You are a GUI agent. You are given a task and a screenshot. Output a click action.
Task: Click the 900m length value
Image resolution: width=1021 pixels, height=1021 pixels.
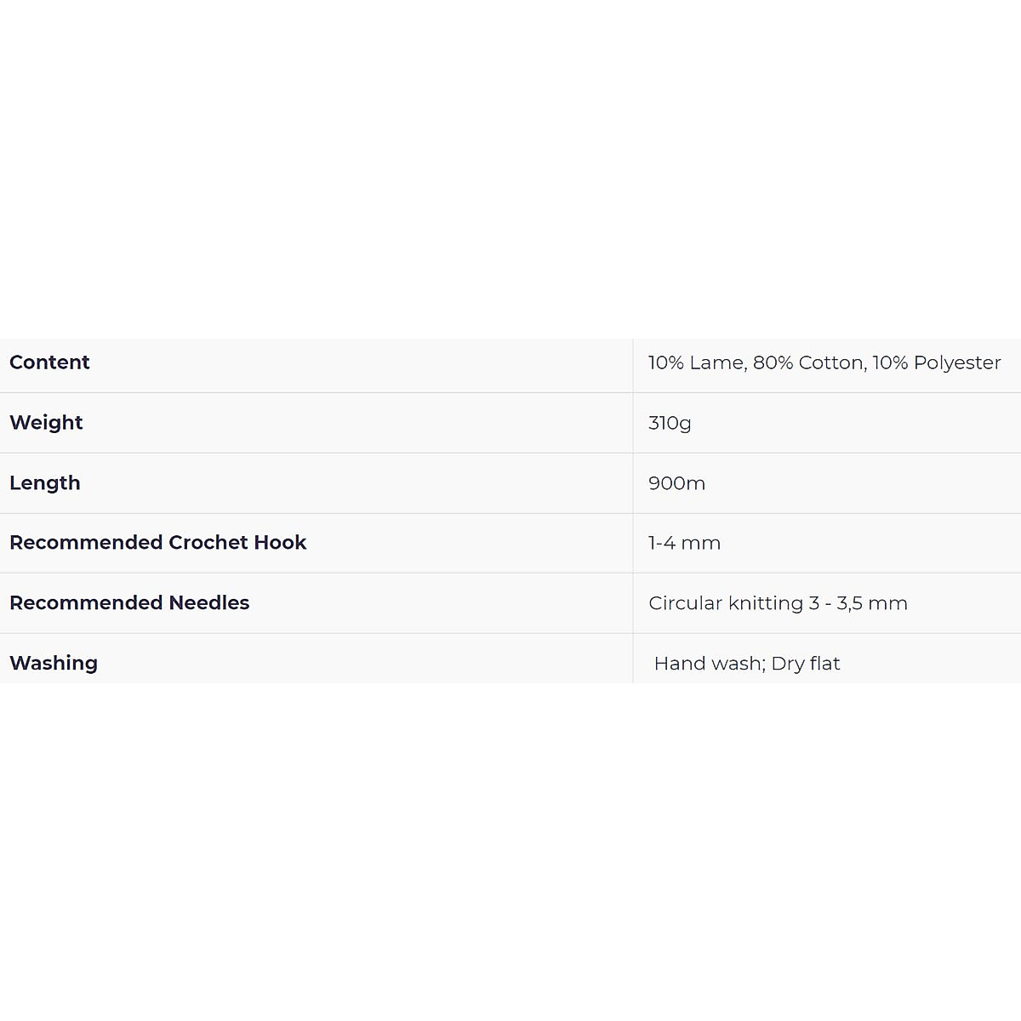click(x=676, y=483)
